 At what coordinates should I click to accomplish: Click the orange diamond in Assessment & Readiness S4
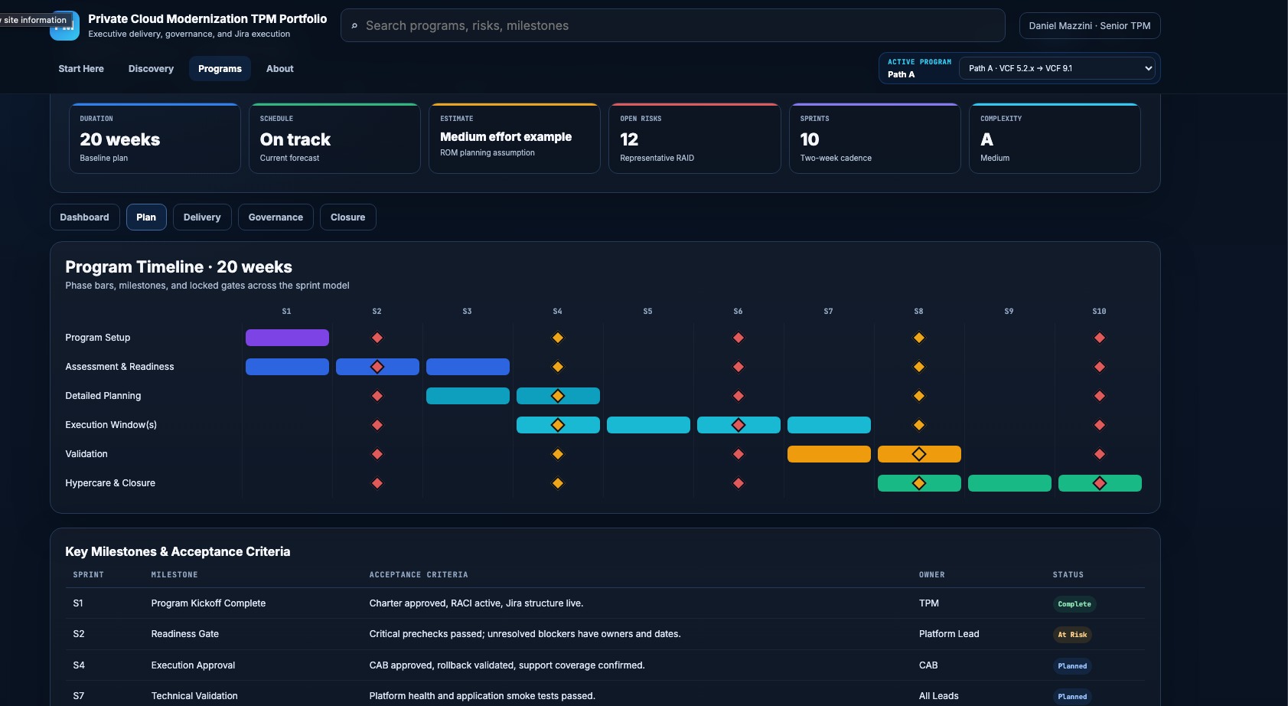pos(558,367)
